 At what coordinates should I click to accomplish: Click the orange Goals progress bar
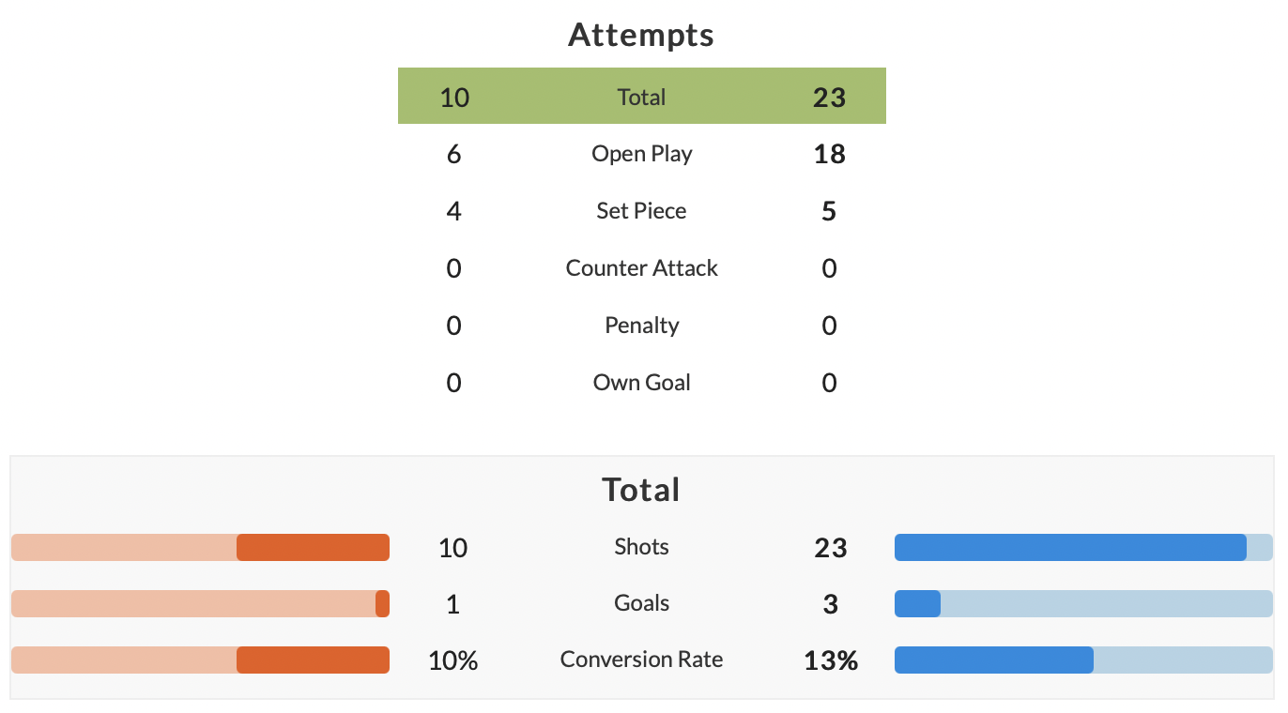click(x=200, y=603)
